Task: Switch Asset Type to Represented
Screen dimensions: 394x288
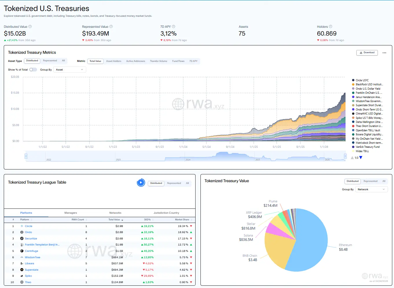Action: pyautogui.click(x=50, y=61)
